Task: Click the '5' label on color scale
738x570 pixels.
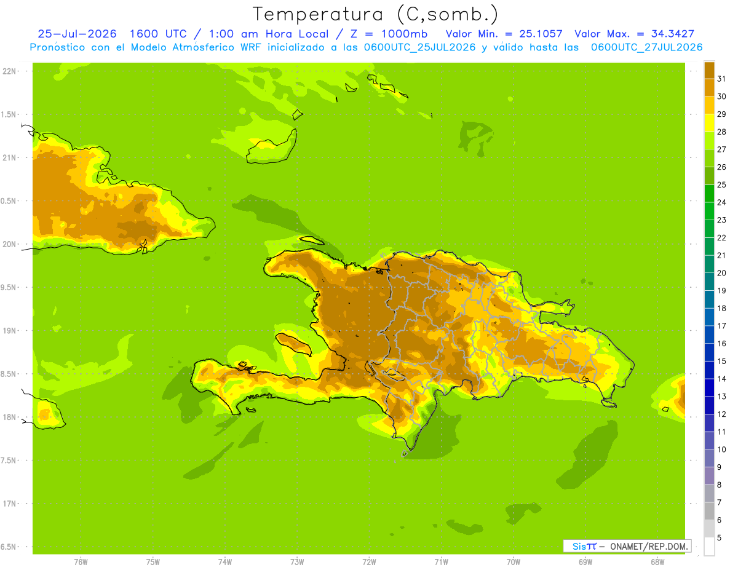Action: pyautogui.click(x=720, y=538)
